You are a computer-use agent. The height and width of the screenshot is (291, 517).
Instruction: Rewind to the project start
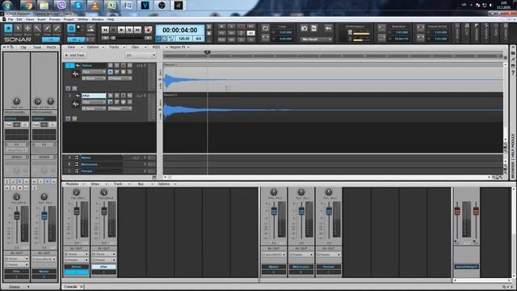coord(105,30)
